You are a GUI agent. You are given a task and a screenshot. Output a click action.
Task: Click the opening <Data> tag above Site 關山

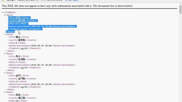click(x=10, y=34)
